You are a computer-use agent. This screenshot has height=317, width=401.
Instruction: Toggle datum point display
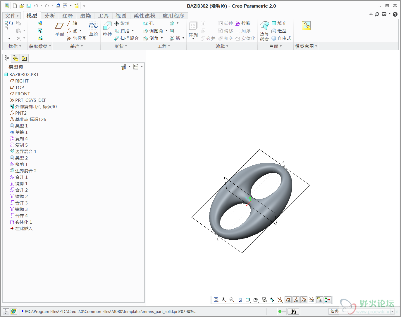[304, 300]
